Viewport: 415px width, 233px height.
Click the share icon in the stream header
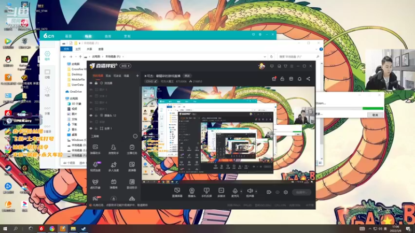click(308, 79)
